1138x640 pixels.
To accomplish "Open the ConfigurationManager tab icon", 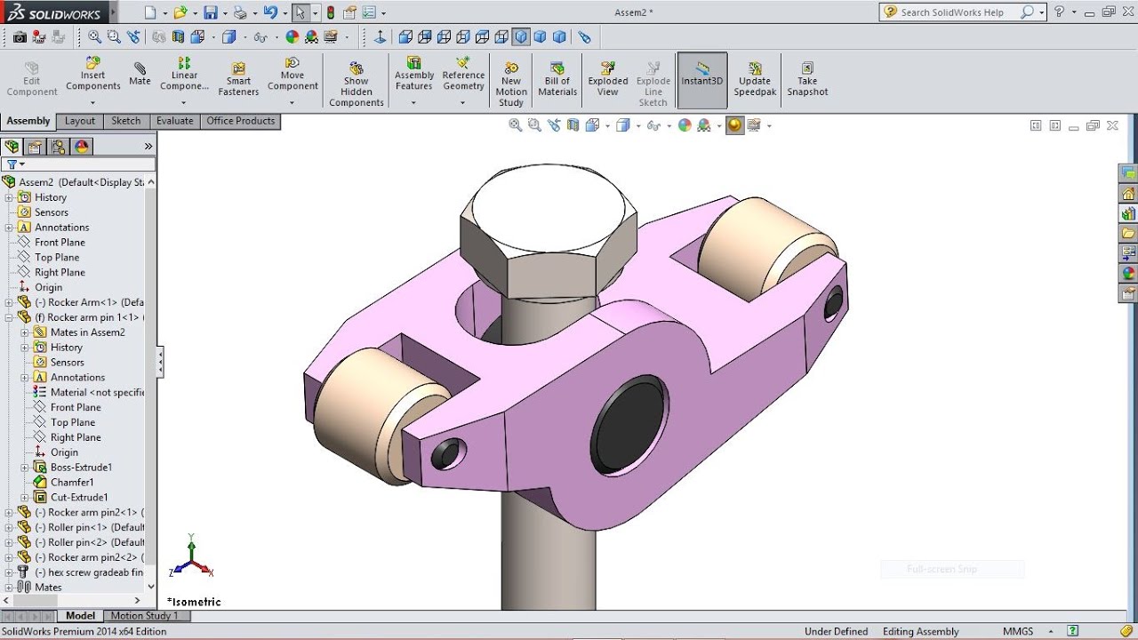I will point(59,147).
